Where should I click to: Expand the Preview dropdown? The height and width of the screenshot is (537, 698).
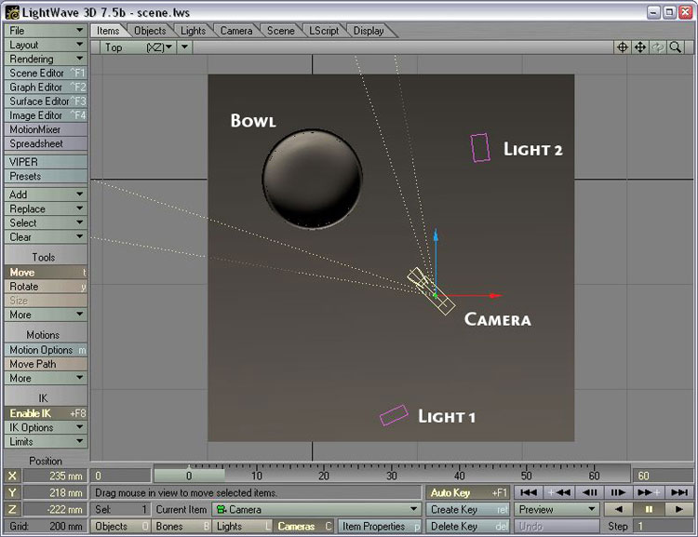pos(557,510)
